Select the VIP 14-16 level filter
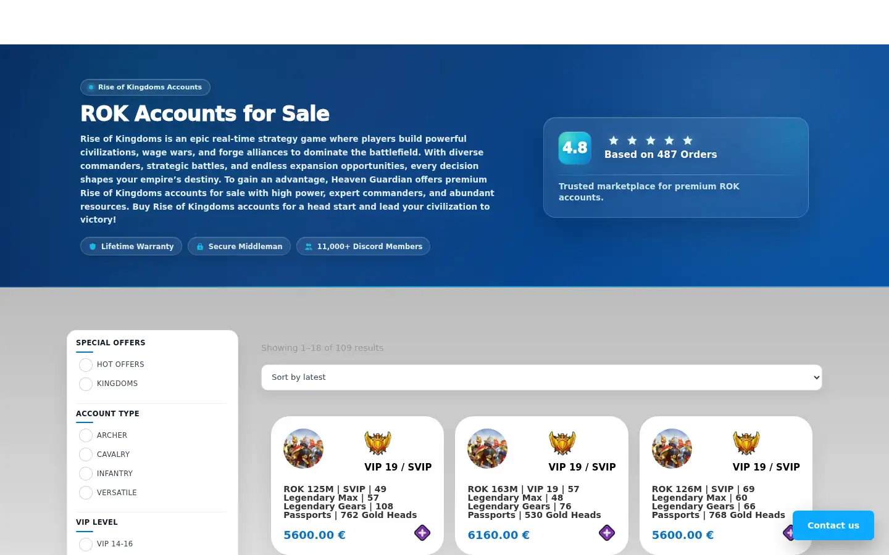Image resolution: width=889 pixels, height=555 pixels. click(x=86, y=545)
